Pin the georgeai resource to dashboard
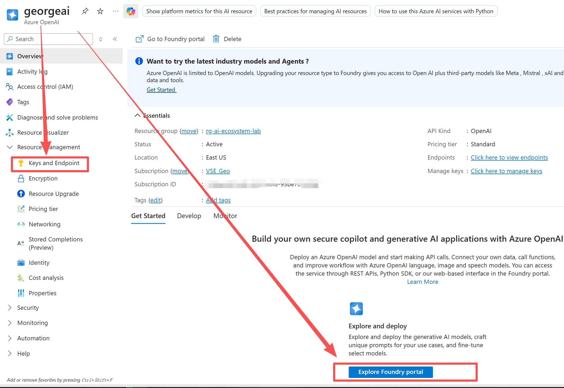Viewport: 564px width, 388px height. click(x=85, y=11)
